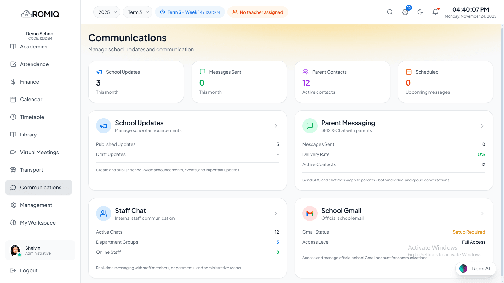Click the Staff Chat people icon
Viewport: 504px width, 283px height.
coord(104,214)
